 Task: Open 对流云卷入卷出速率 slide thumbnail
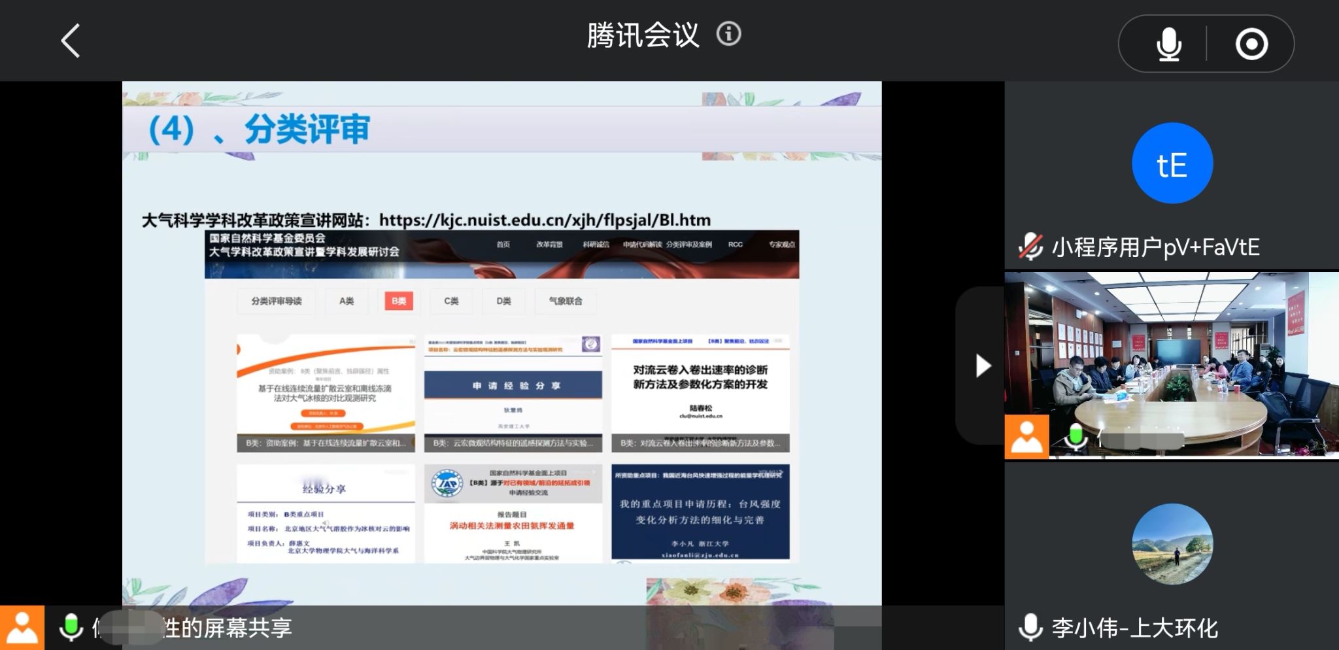click(700, 392)
